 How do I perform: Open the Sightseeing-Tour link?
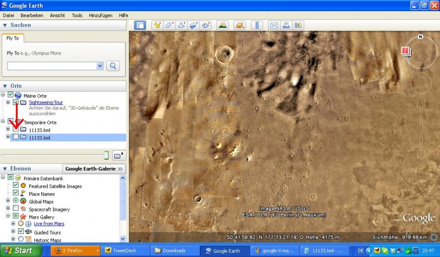(46, 102)
